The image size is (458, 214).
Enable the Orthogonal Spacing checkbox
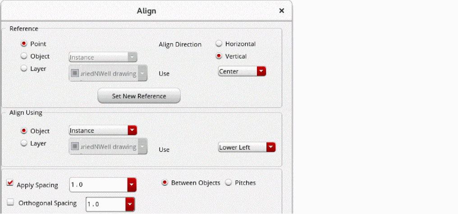[x=10, y=203]
